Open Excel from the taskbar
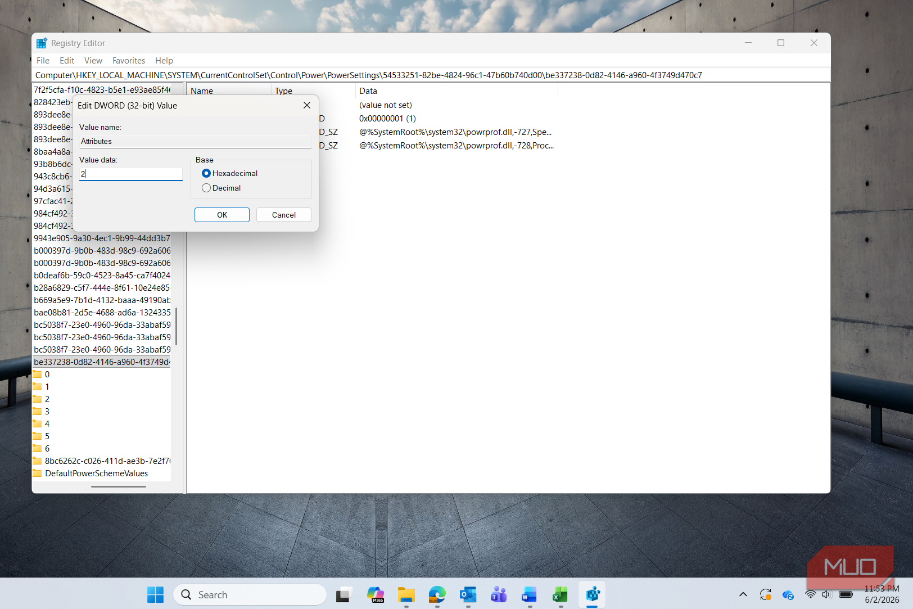This screenshot has height=609, width=913. click(x=561, y=595)
